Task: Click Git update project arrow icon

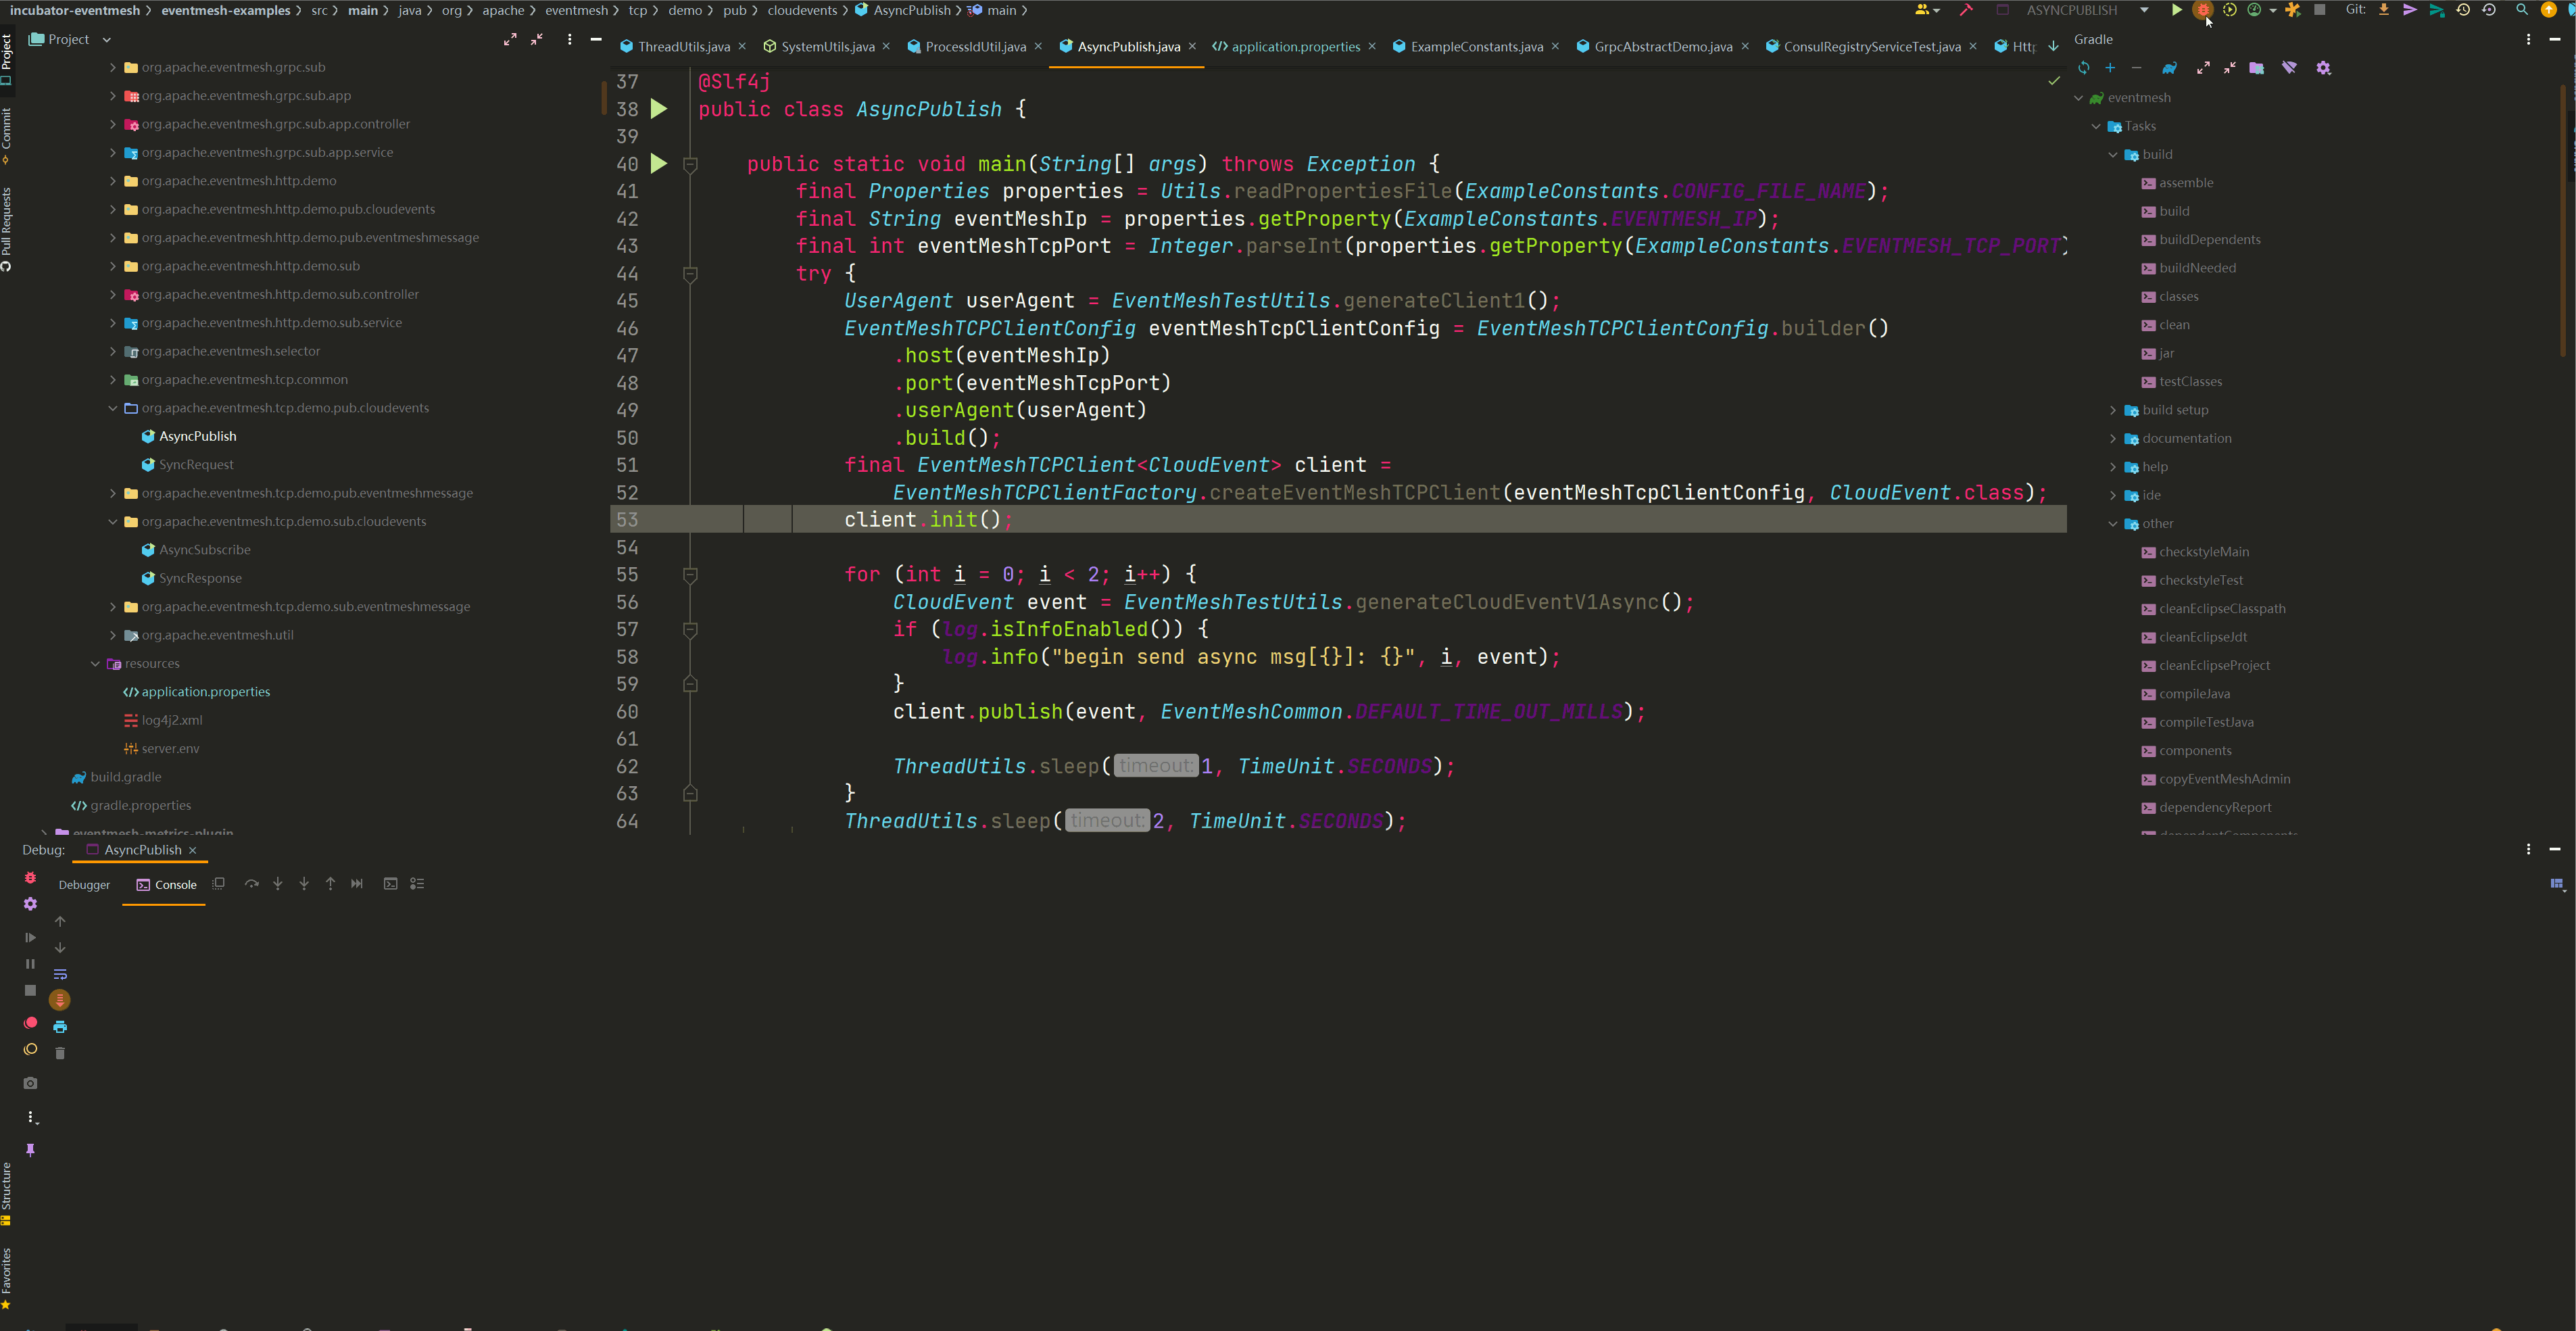Action: [x=2383, y=10]
